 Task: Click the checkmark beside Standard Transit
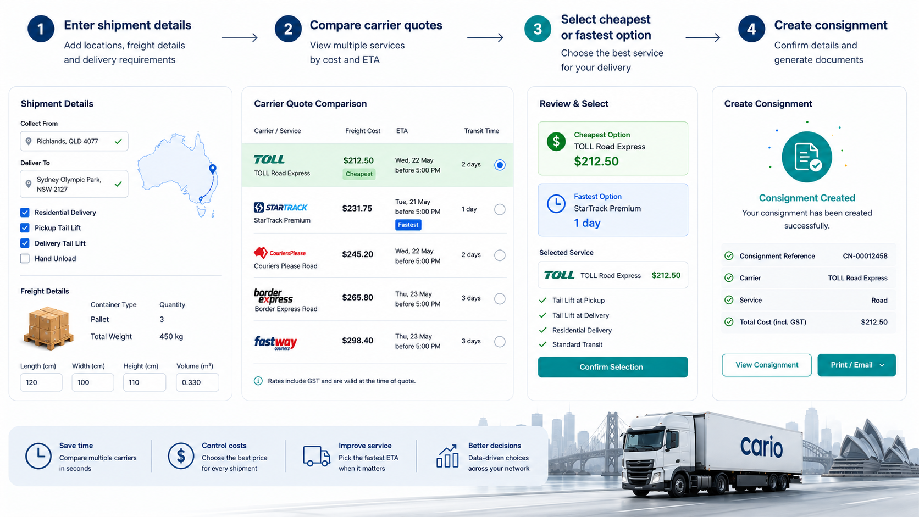pyautogui.click(x=543, y=344)
